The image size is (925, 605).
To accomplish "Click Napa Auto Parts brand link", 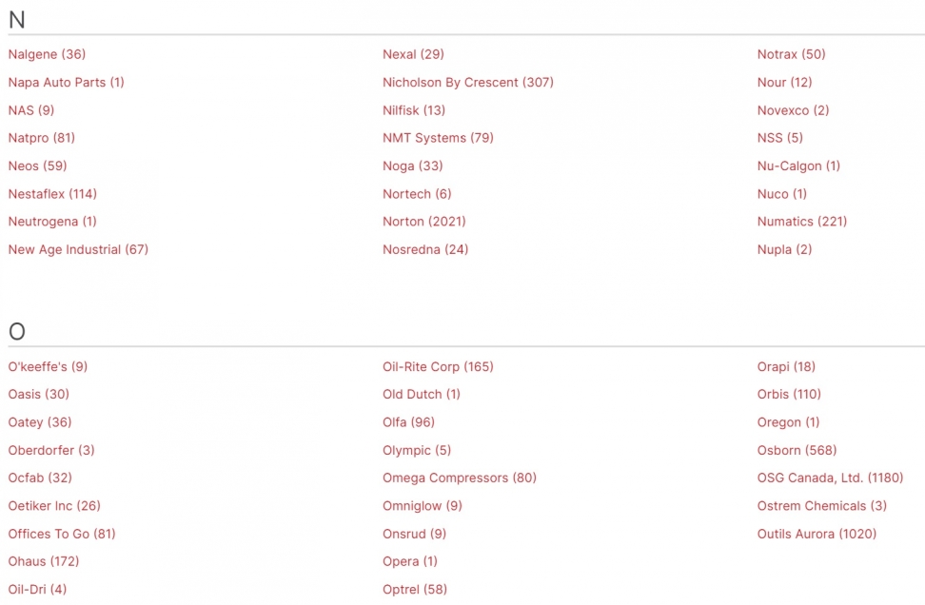I will click(66, 82).
